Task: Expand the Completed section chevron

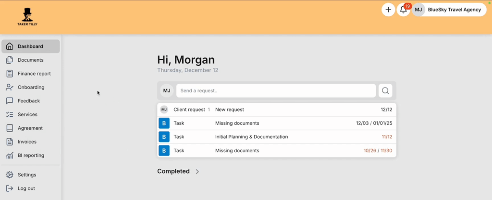Action: click(x=197, y=171)
